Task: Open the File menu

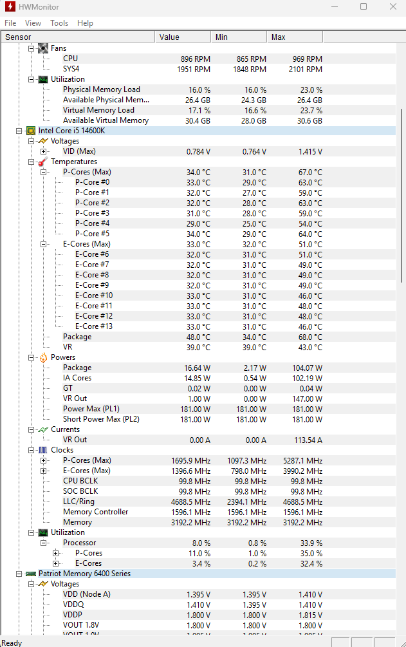Action: tap(10, 23)
